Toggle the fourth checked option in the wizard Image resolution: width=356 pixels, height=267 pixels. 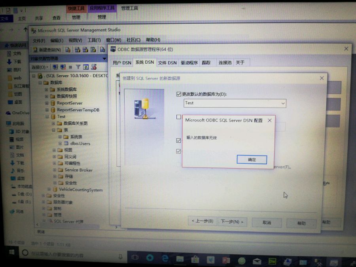click(x=178, y=151)
